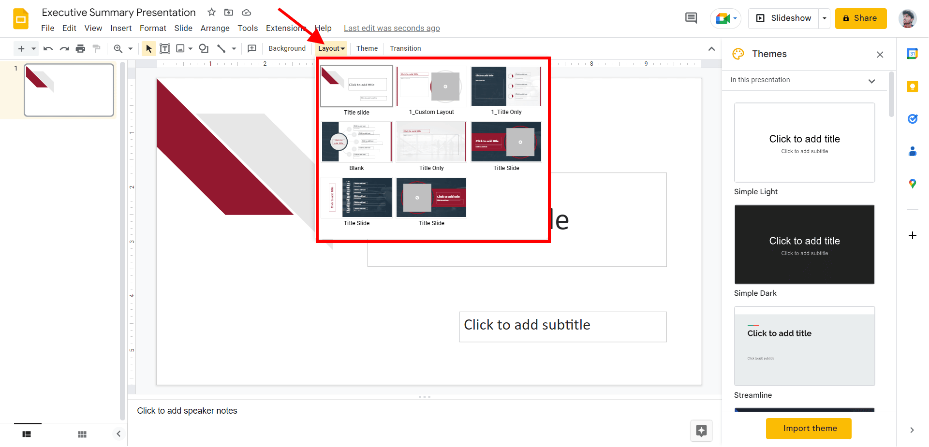Image resolution: width=929 pixels, height=447 pixels.
Task: Undo the last action
Action: click(x=48, y=48)
